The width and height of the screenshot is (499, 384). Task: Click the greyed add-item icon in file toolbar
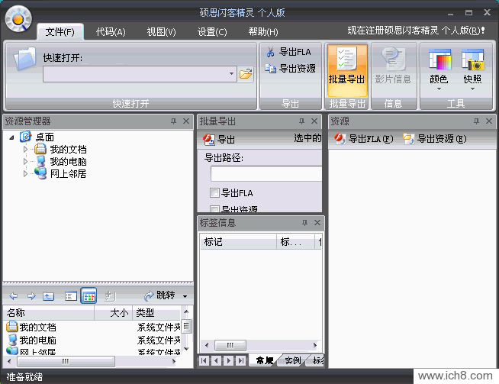coord(110,296)
